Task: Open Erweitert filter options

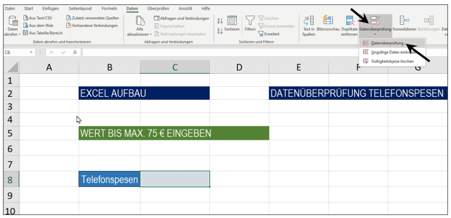Action: tap(268, 34)
